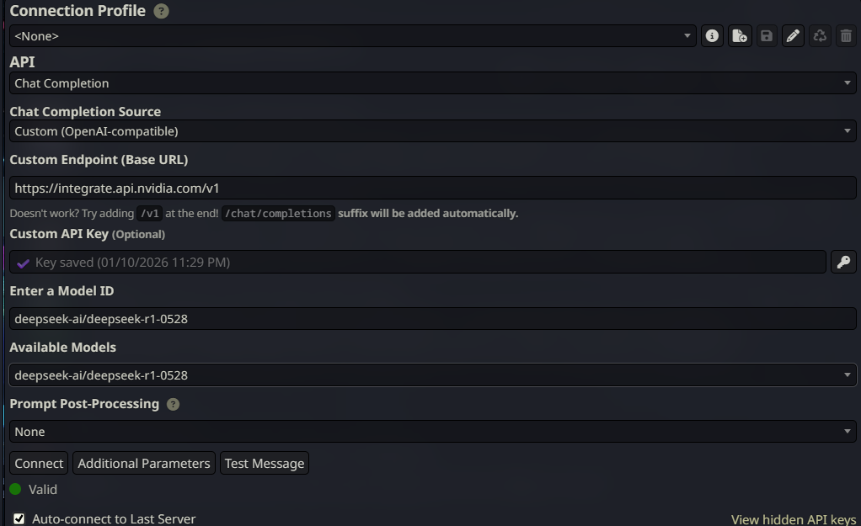This screenshot has height=526, width=861.
Task: Expand the API type Chat Completion dropdown
Action: click(432, 83)
